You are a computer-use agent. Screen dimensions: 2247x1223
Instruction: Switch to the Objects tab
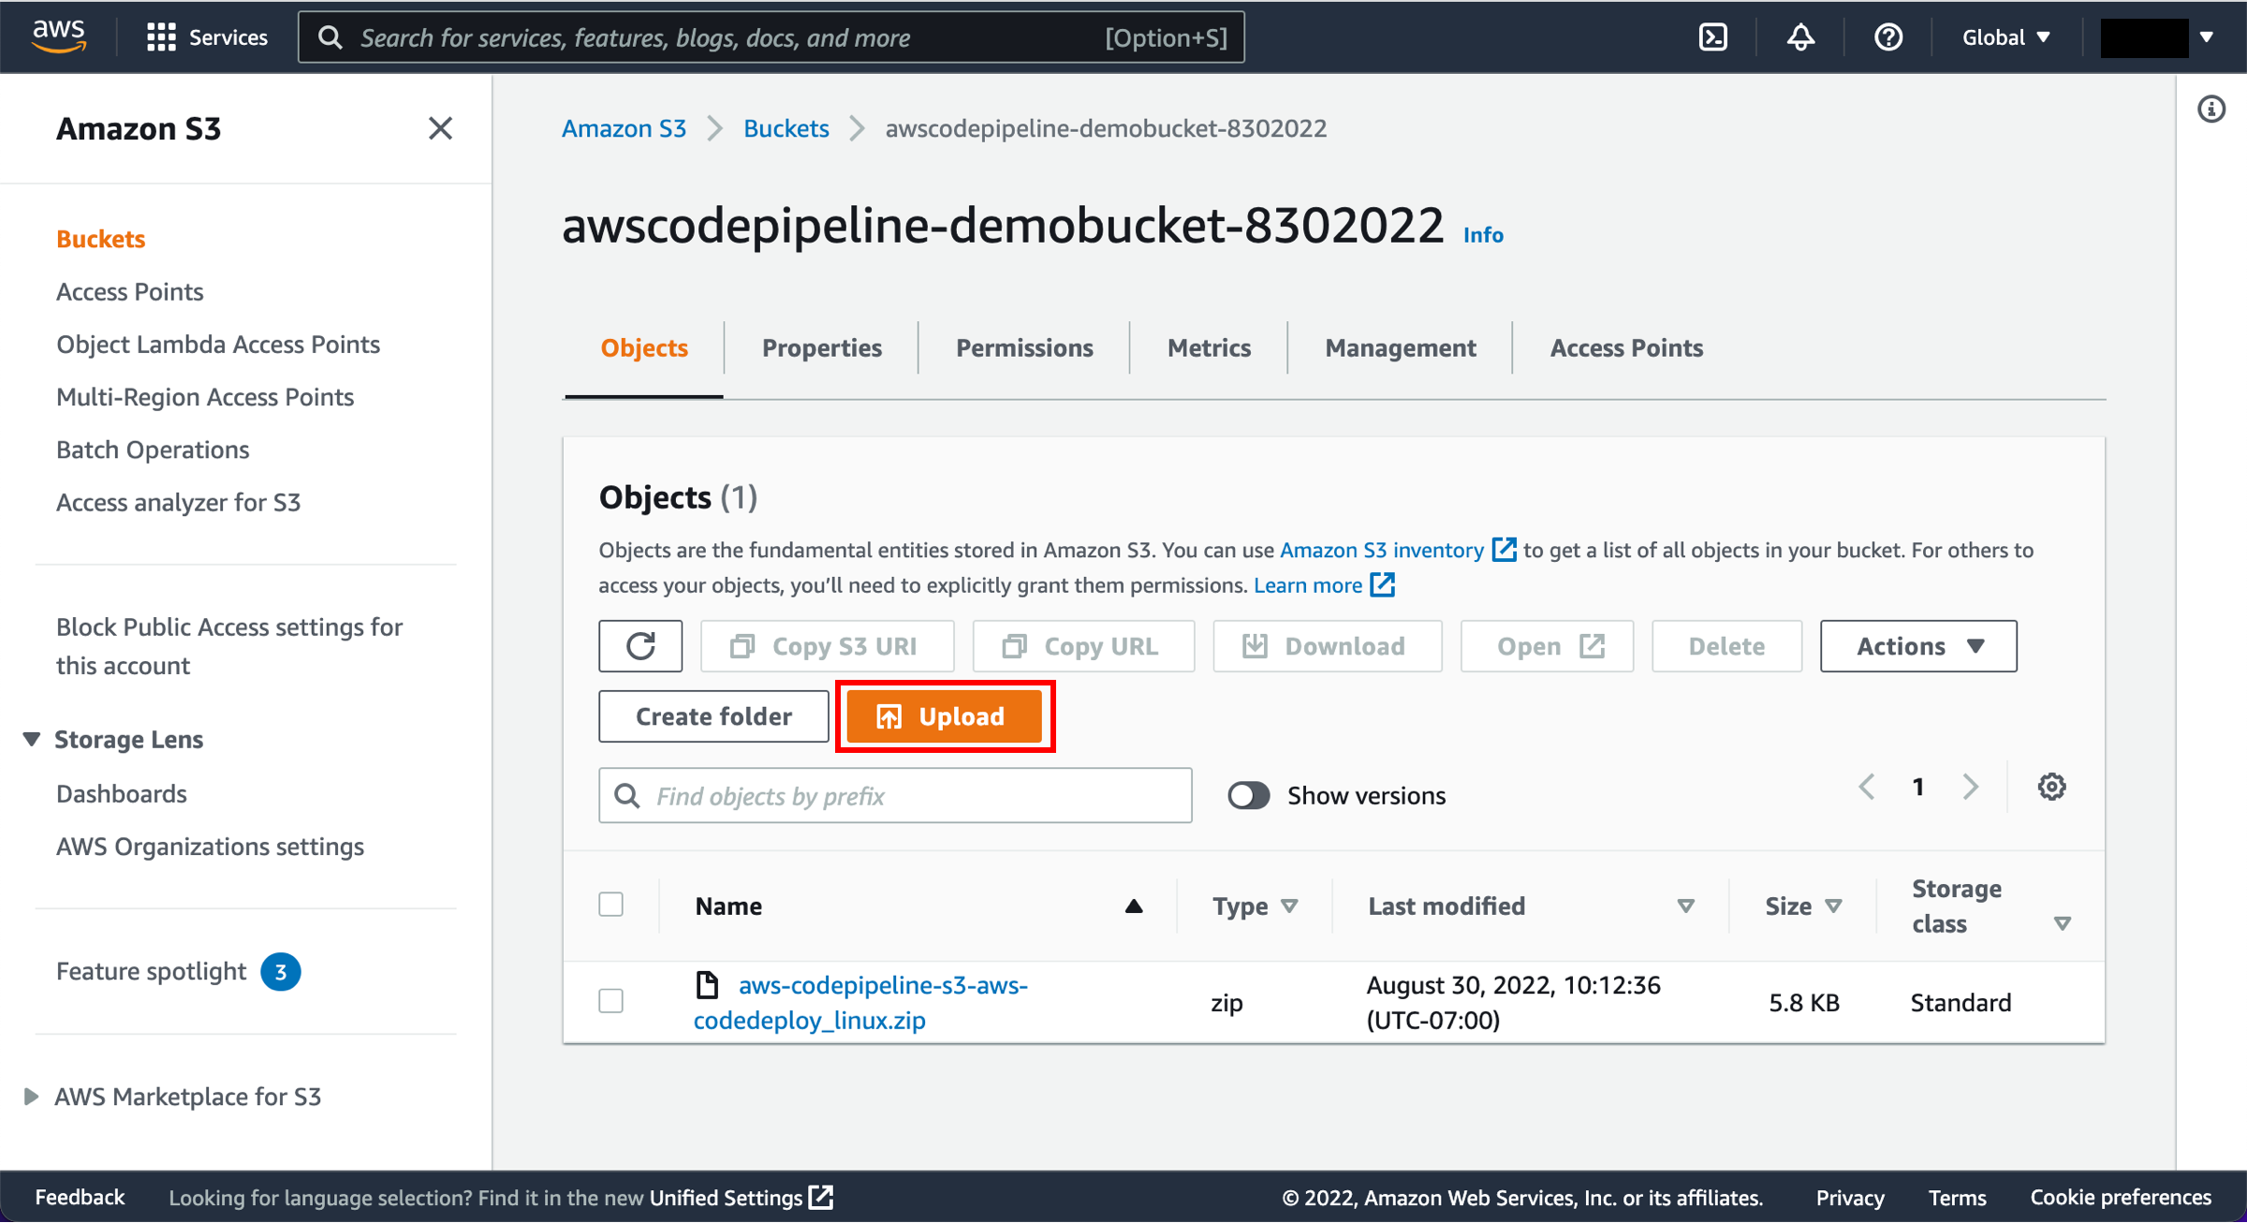644,348
